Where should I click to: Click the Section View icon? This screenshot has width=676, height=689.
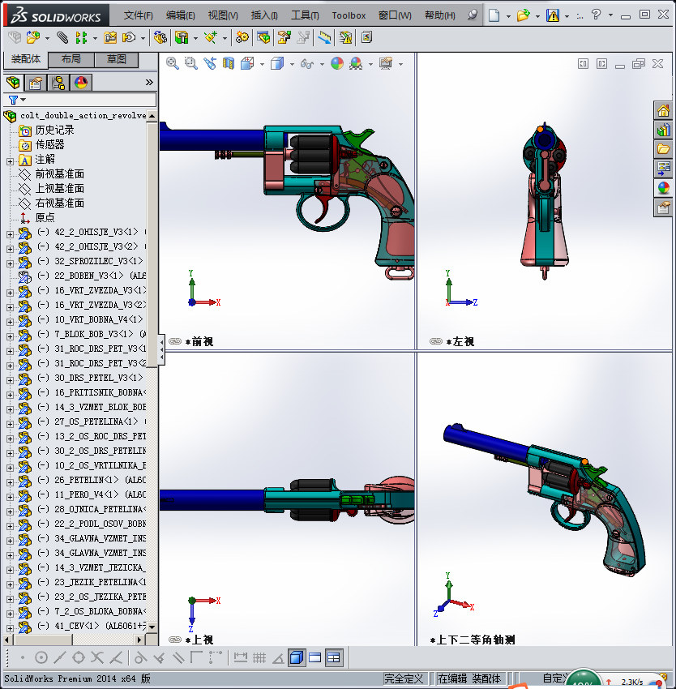pos(228,64)
